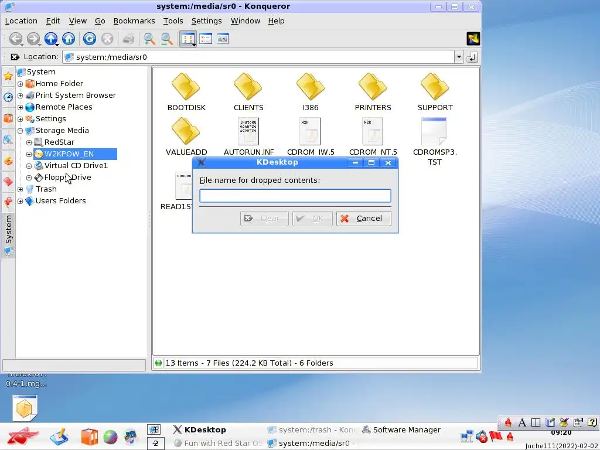The width and height of the screenshot is (600, 450).
Task: Open the CLIENTS folder
Action: click(x=248, y=92)
